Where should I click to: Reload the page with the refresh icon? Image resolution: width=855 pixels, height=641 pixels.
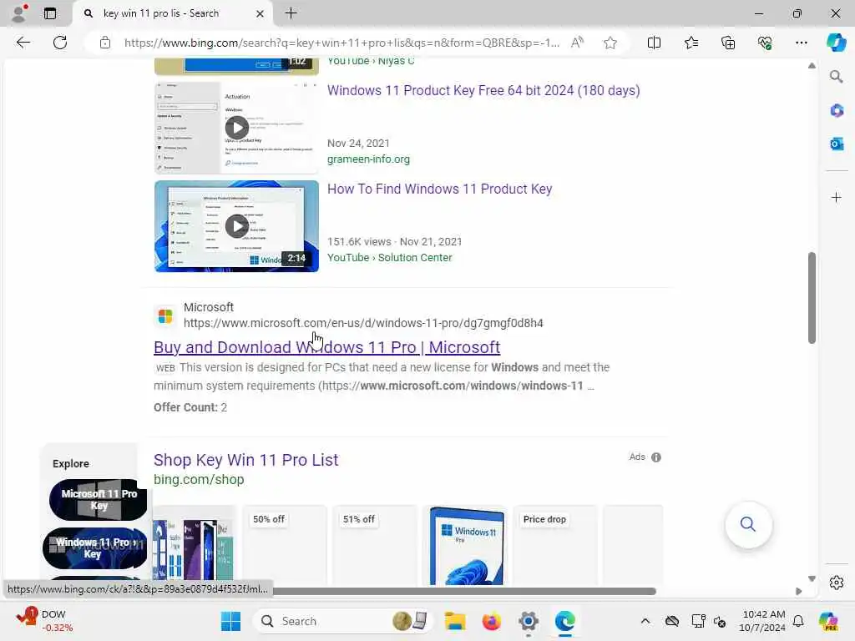pos(60,43)
